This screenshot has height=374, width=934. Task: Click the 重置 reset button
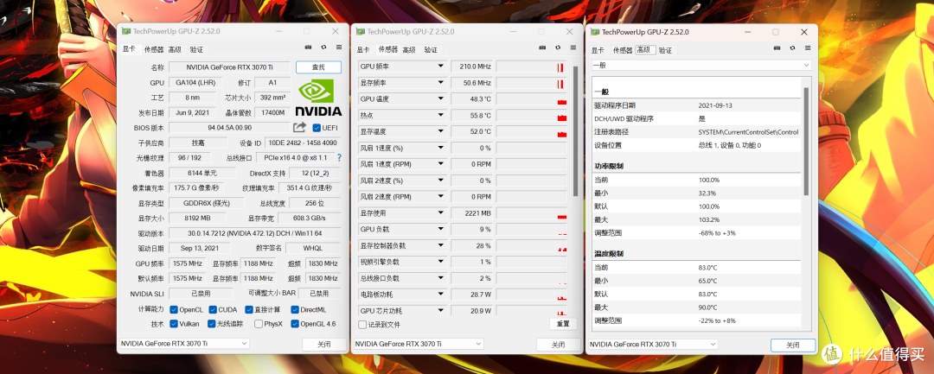563,324
